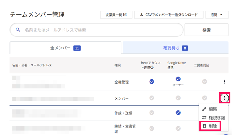Click freee連携 checkmark in メンバー row
Screen dimensions: 232x136
pos(152,98)
